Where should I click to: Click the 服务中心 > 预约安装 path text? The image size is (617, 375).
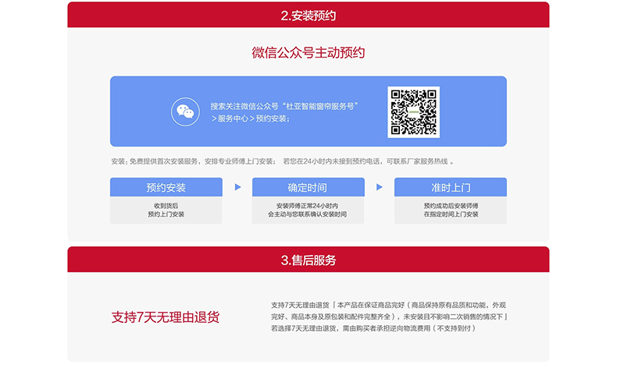[250, 119]
